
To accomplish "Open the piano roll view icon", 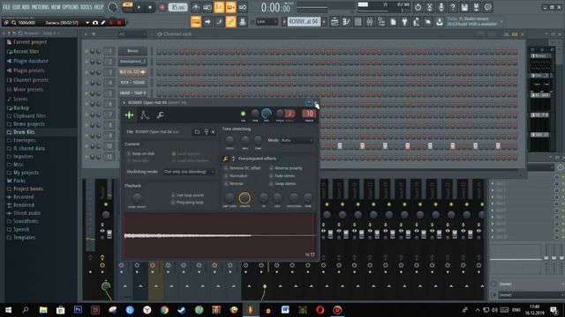I will (346, 22).
